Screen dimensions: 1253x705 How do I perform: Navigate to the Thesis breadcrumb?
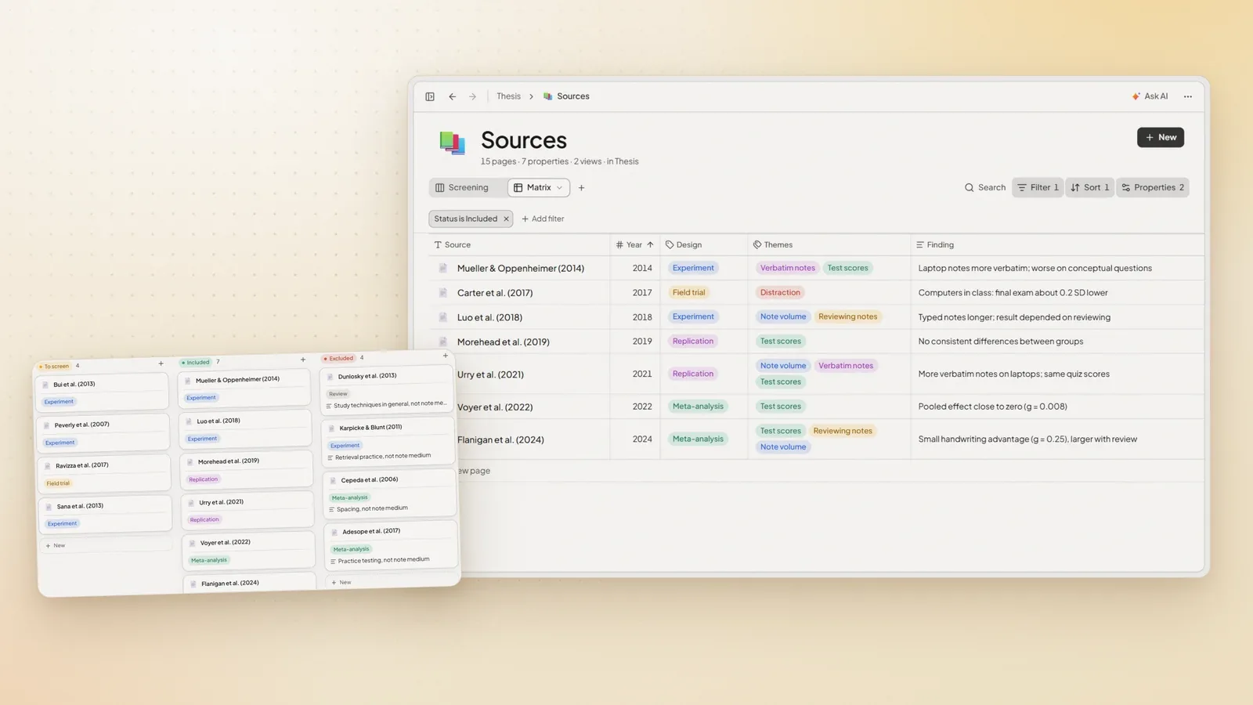508,96
